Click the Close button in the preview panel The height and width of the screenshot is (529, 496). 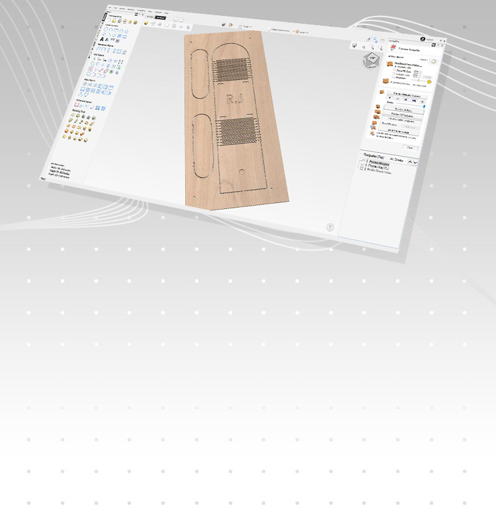click(x=410, y=147)
